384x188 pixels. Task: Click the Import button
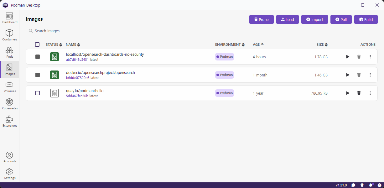314,19
